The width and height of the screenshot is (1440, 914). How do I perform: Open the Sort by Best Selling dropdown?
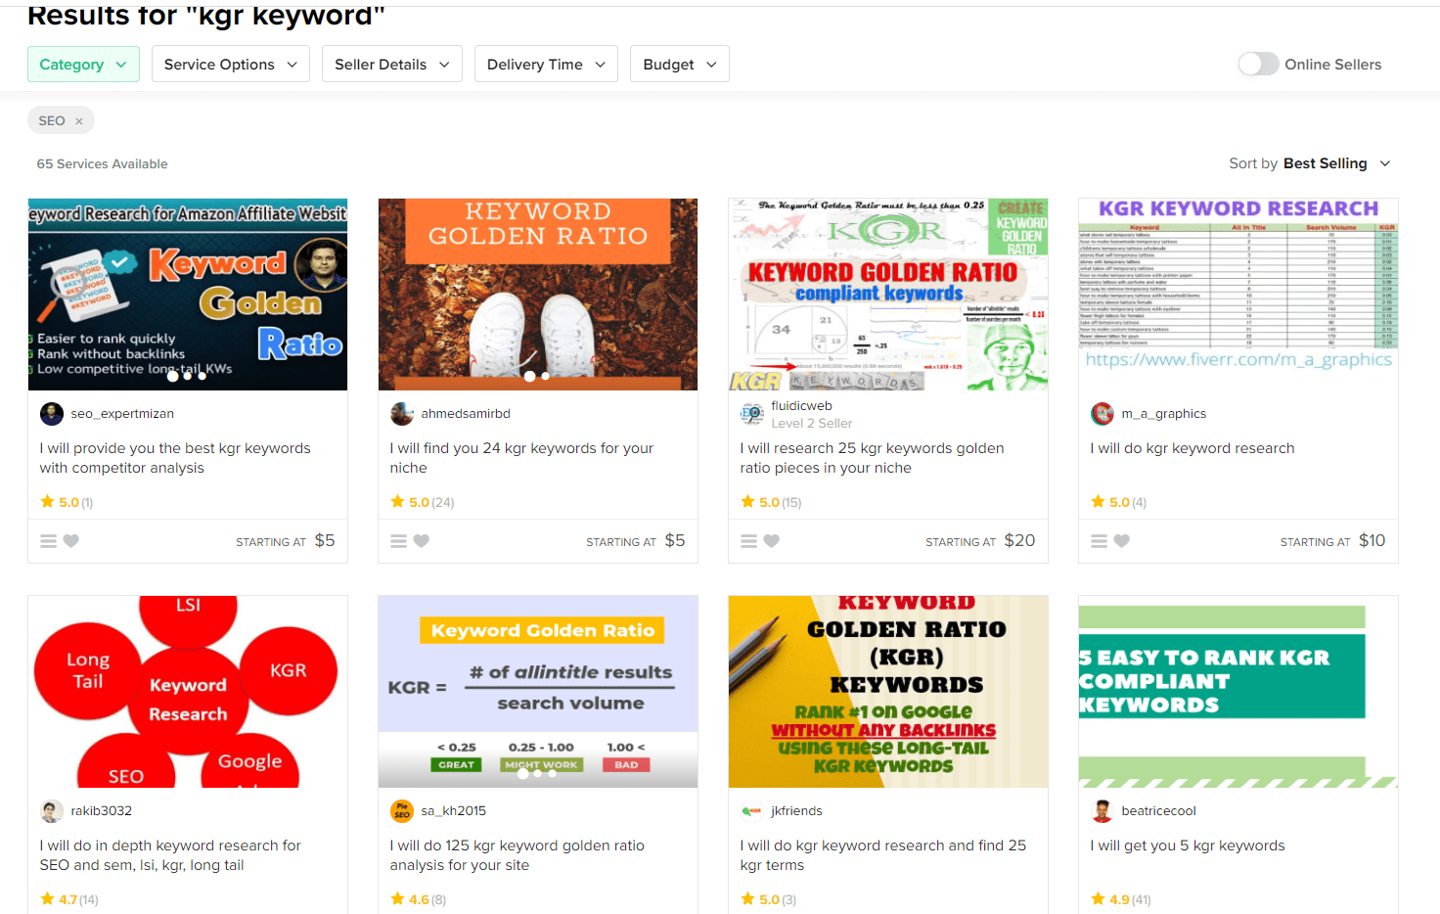[x=1310, y=163]
